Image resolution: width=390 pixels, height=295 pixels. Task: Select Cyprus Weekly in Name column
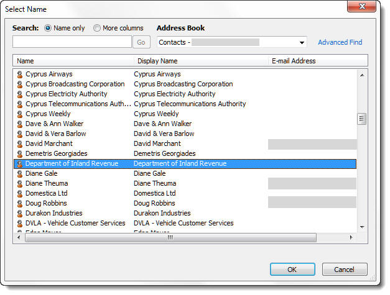[48, 114]
